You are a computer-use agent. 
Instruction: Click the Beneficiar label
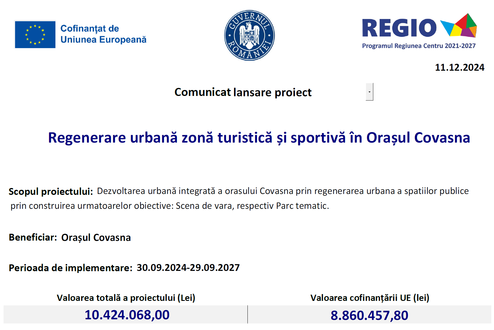click(x=33, y=237)
